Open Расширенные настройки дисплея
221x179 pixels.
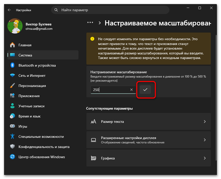(148, 140)
